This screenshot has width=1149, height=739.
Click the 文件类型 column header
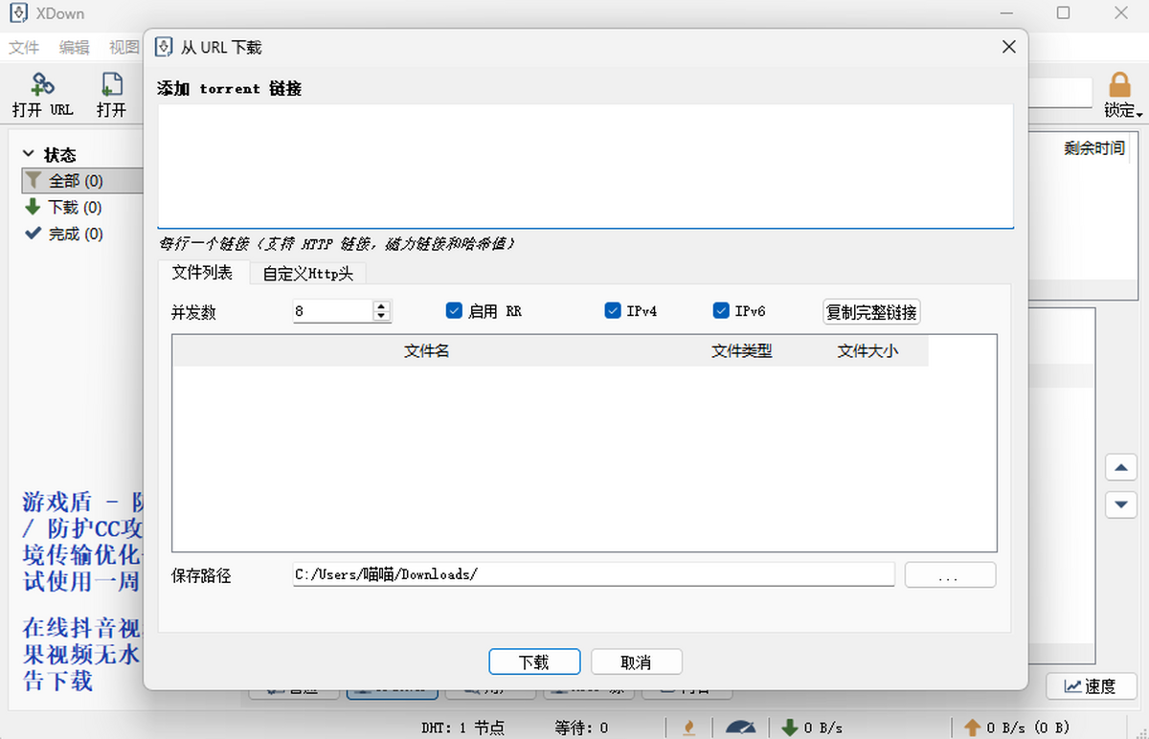pos(742,350)
